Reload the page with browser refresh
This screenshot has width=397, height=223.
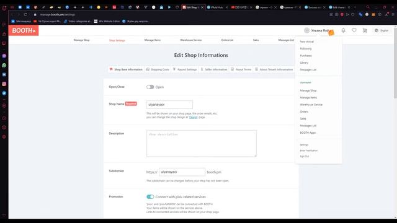point(25,15)
